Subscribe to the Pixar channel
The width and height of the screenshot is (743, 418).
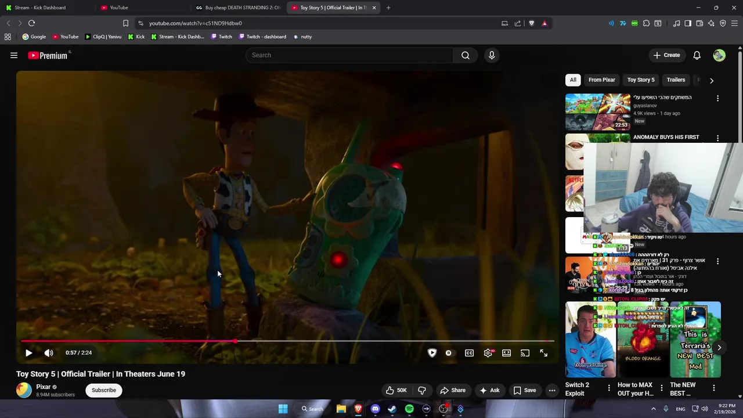[104, 390]
